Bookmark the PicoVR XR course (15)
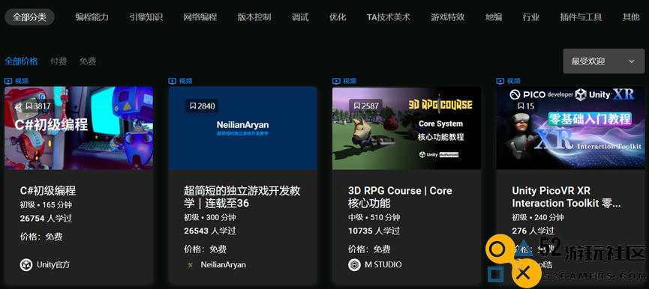The image size is (649, 289). tap(526, 106)
